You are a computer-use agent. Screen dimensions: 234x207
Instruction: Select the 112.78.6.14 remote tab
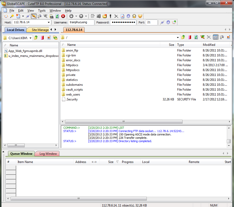click(x=74, y=30)
